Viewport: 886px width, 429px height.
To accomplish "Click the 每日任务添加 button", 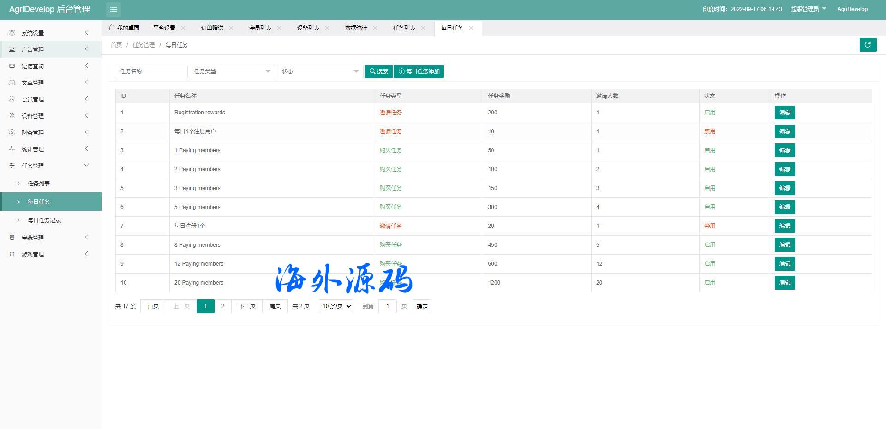I will click(419, 71).
